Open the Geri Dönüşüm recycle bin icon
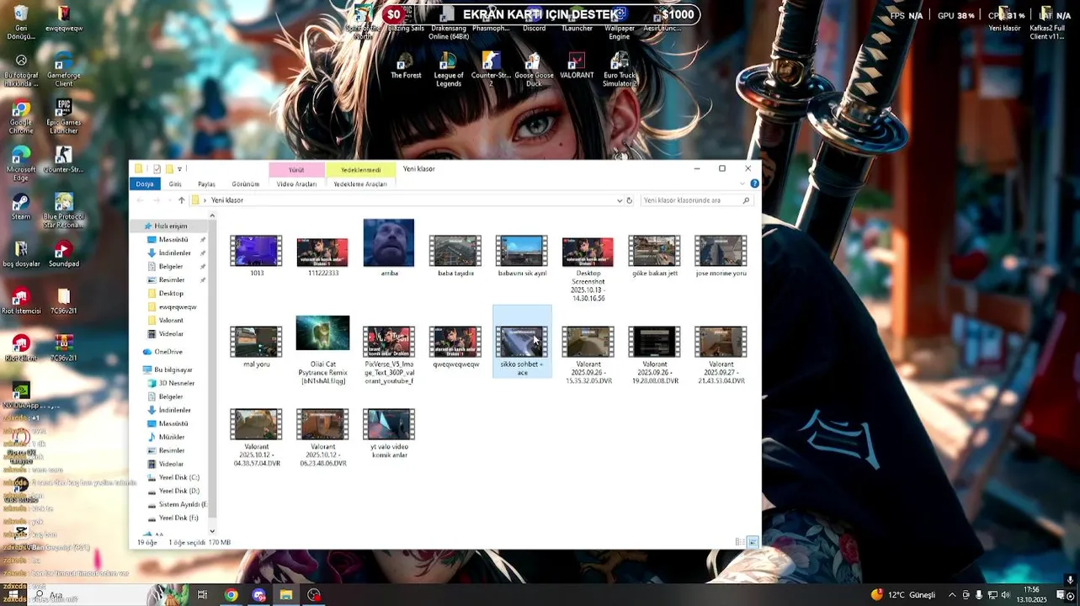 click(21, 23)
